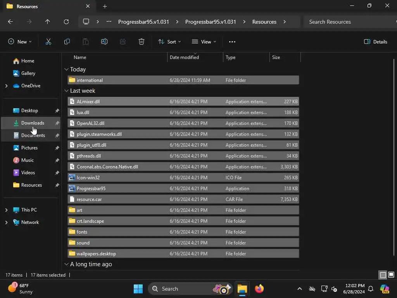Collapse the Today group

click(x=66, y=69)
